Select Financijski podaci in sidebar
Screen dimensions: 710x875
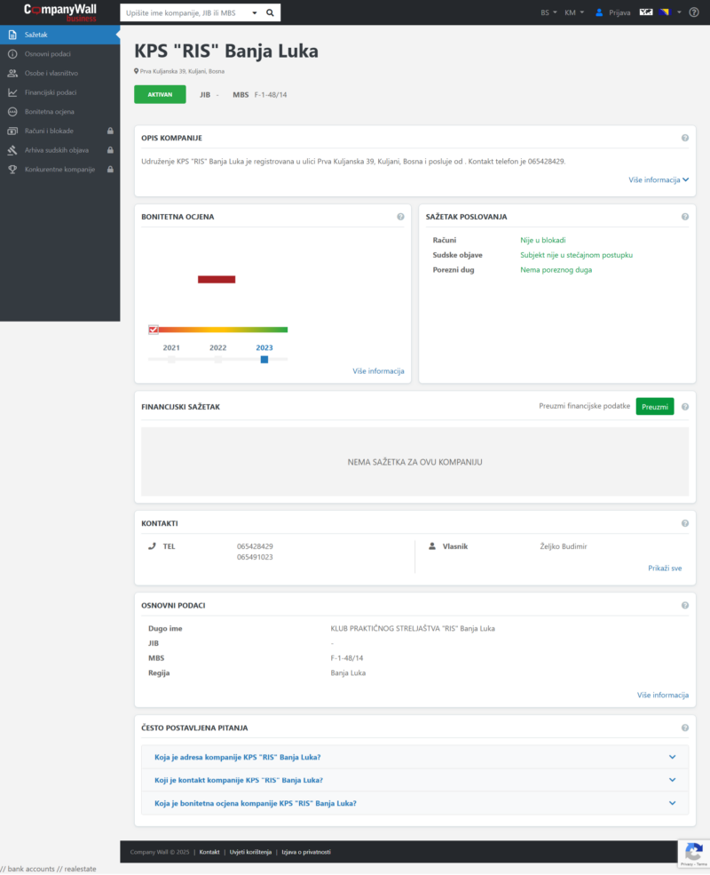(59, 92)
